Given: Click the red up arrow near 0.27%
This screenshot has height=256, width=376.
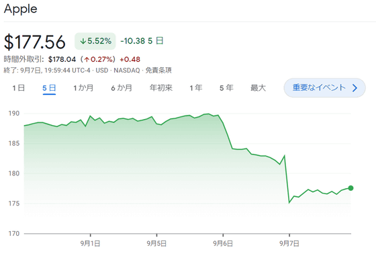Looking at the screenshot, I should pyautogui.click(x=87, y=60).
